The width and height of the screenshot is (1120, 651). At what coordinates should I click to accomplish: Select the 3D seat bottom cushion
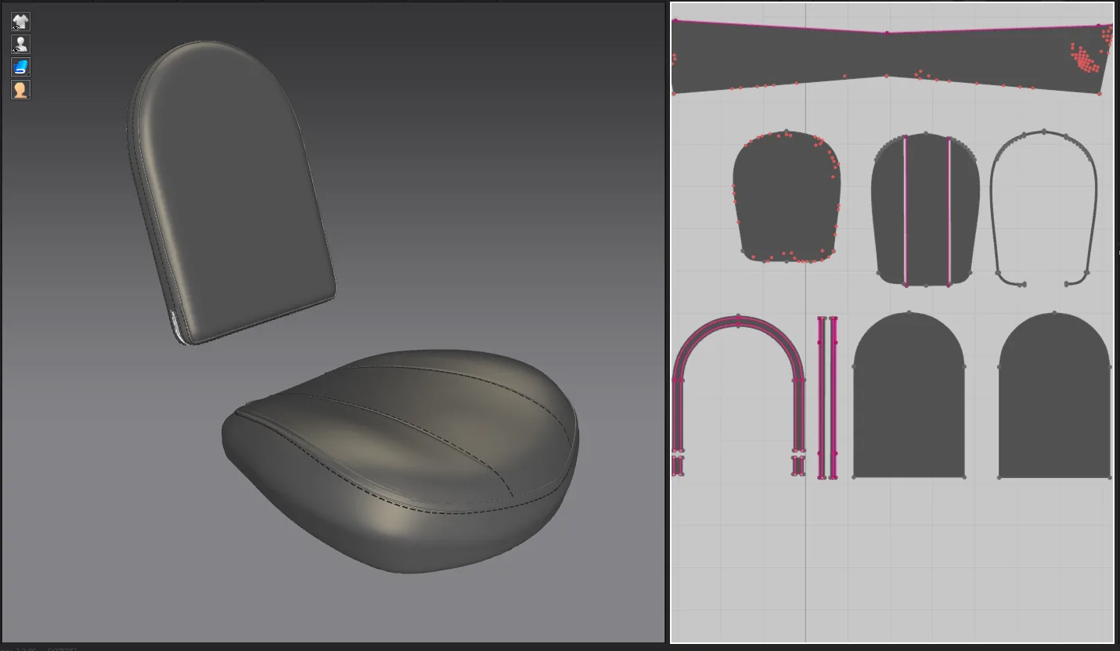coord(401,460)
